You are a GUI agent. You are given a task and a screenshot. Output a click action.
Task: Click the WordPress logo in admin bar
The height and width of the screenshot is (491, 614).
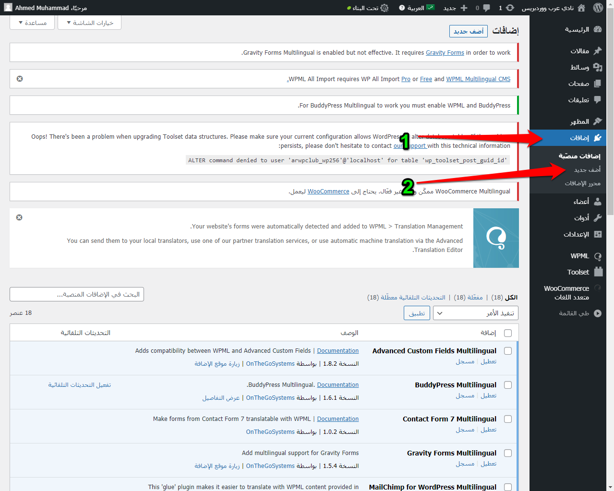pyautogui.click(x=598, y=8)
